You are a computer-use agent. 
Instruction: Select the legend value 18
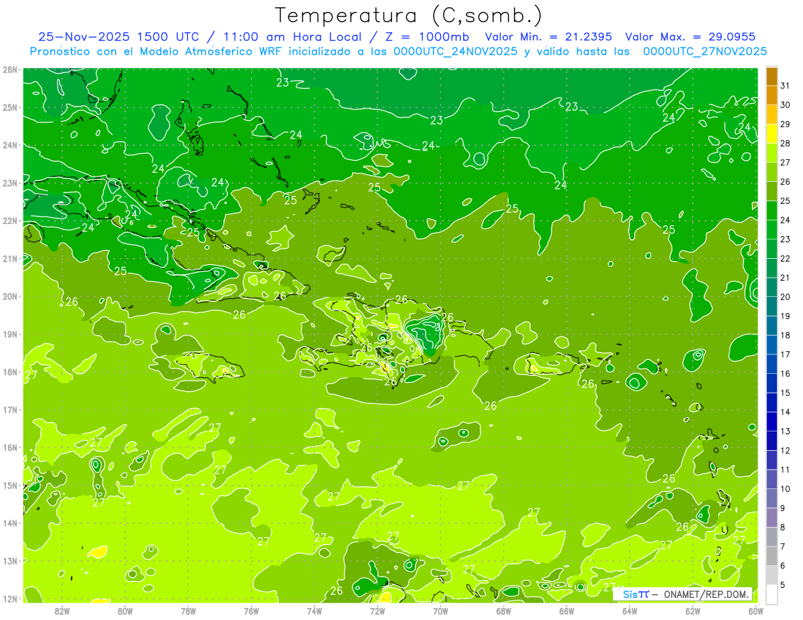[786, 335]
